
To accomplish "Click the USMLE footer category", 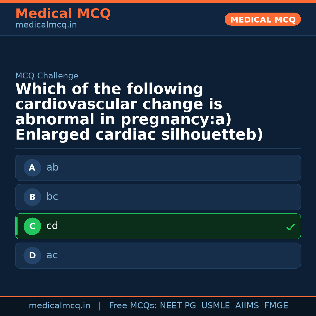I will point(216,305).
